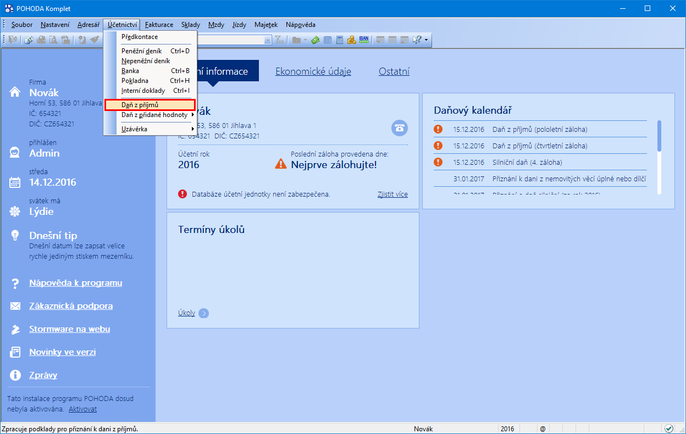Open the Nastavení menu
The width and height of the screenshot is (686, 434).
(x=55, y=25)
